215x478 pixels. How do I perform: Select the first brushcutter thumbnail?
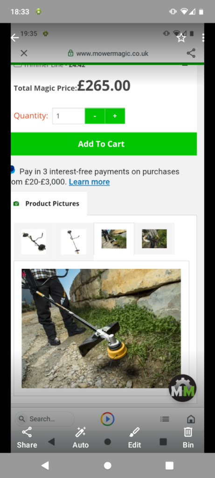coord(34,242)
